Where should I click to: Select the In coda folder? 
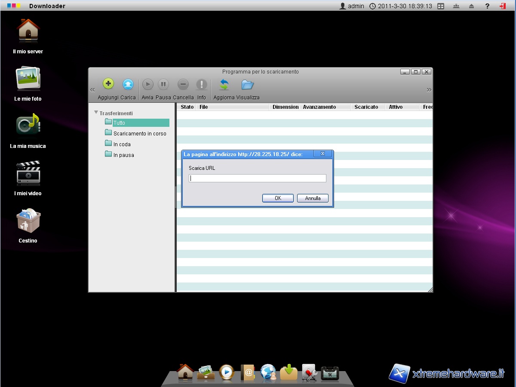click(x=122, y=144)
